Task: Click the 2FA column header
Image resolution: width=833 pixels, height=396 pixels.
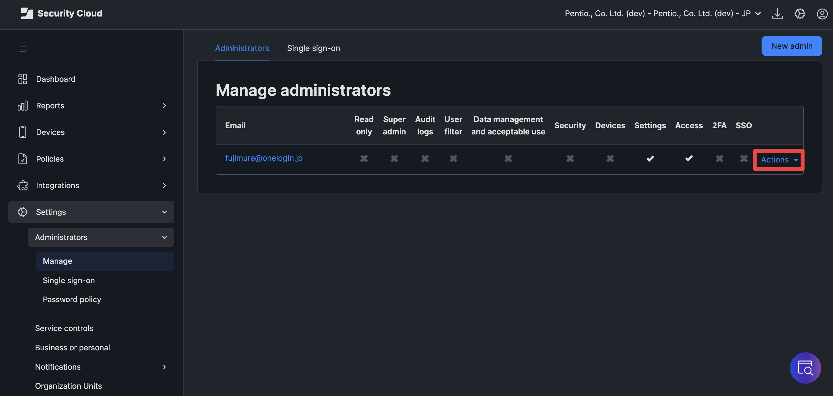Action: point(719,125)
